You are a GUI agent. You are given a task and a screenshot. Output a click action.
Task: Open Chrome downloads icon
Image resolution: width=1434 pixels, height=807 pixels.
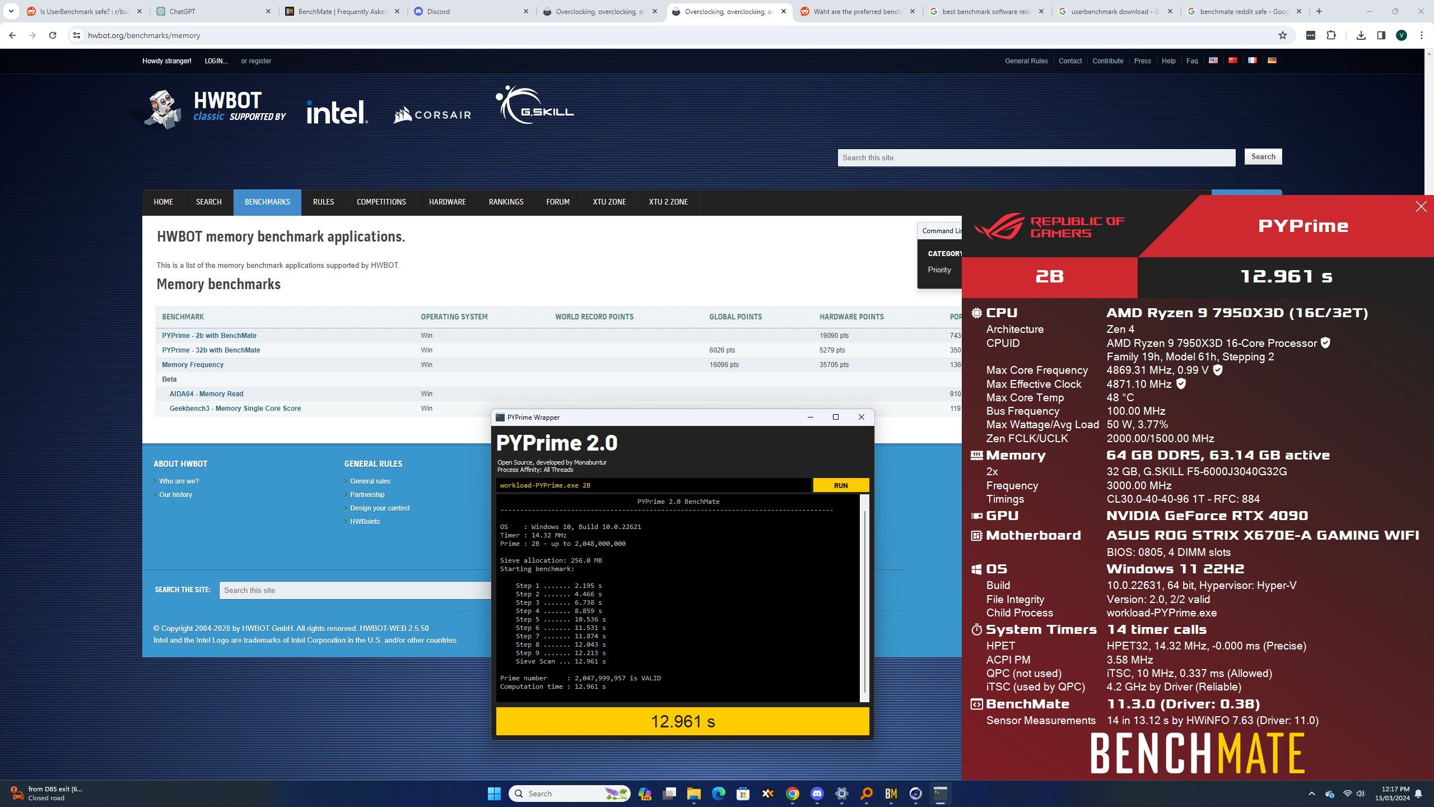(x=1361, y=35)
